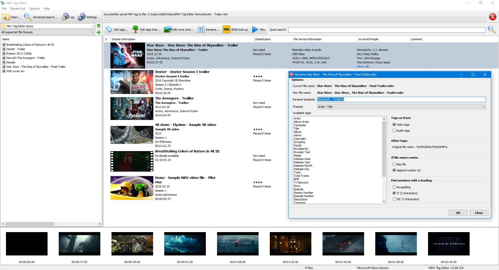
Task: Open the Help menu
Action: (x=47, y=8)
